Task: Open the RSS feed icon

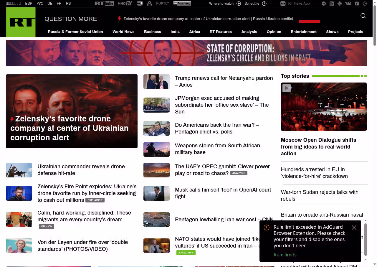Action: 332,4
